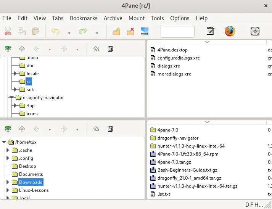Click the Documents icon in lower pane
Screen dimensions: 272x209
tap(111, 129)
